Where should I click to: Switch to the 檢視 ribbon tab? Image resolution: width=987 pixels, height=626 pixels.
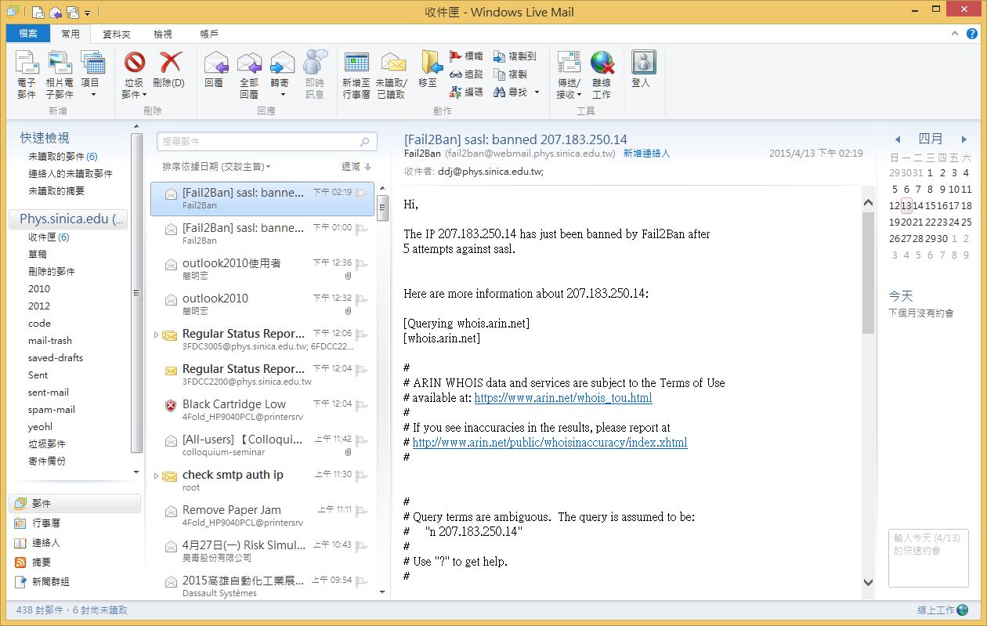click(x=163, y=34)
